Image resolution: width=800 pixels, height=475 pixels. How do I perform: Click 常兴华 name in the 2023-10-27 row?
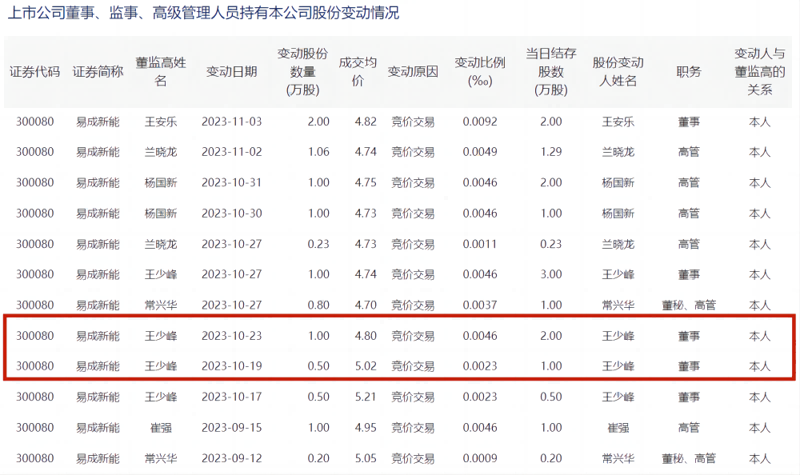click(x=161, y=305)
